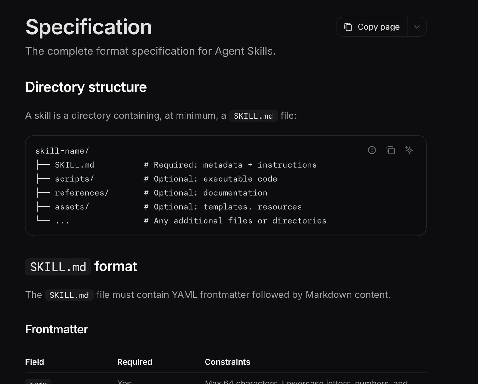Open the SKILL.md format heading anchor
Screen dimensions: 478x384
[x=81, y=267]
